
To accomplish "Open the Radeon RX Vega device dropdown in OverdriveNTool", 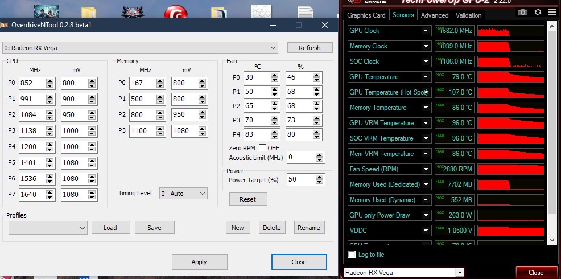I will pos(140,48).
